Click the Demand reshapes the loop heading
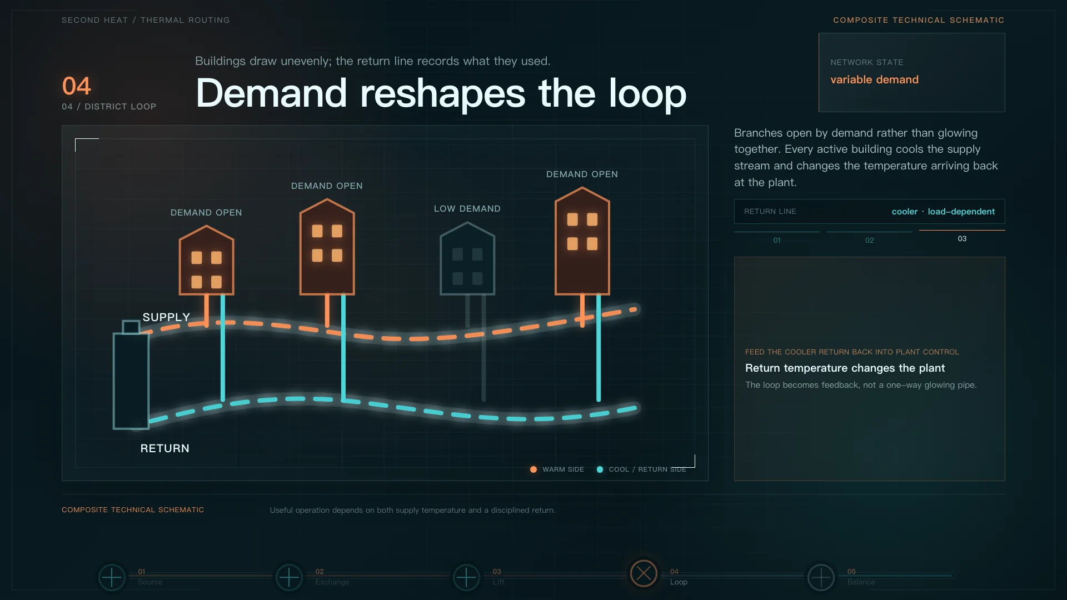The width and height of the screenshot is (1067, 600). (x=441, y=93)
